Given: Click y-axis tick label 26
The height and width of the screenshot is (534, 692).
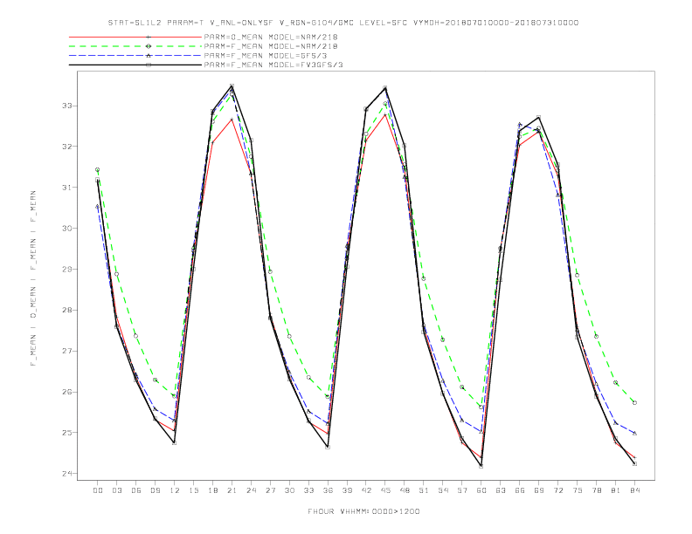Looking at the screenshot, I should coord(67,392).
